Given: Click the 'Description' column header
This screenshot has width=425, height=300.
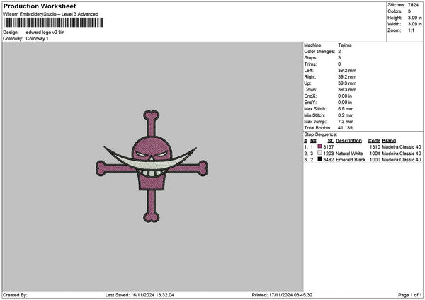Looking at the screenshot, I should [x=348, y=141].
